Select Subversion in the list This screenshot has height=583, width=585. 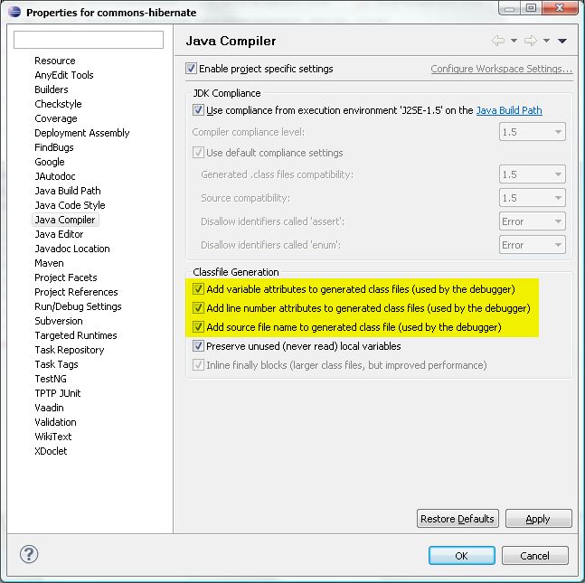[59, 321]
